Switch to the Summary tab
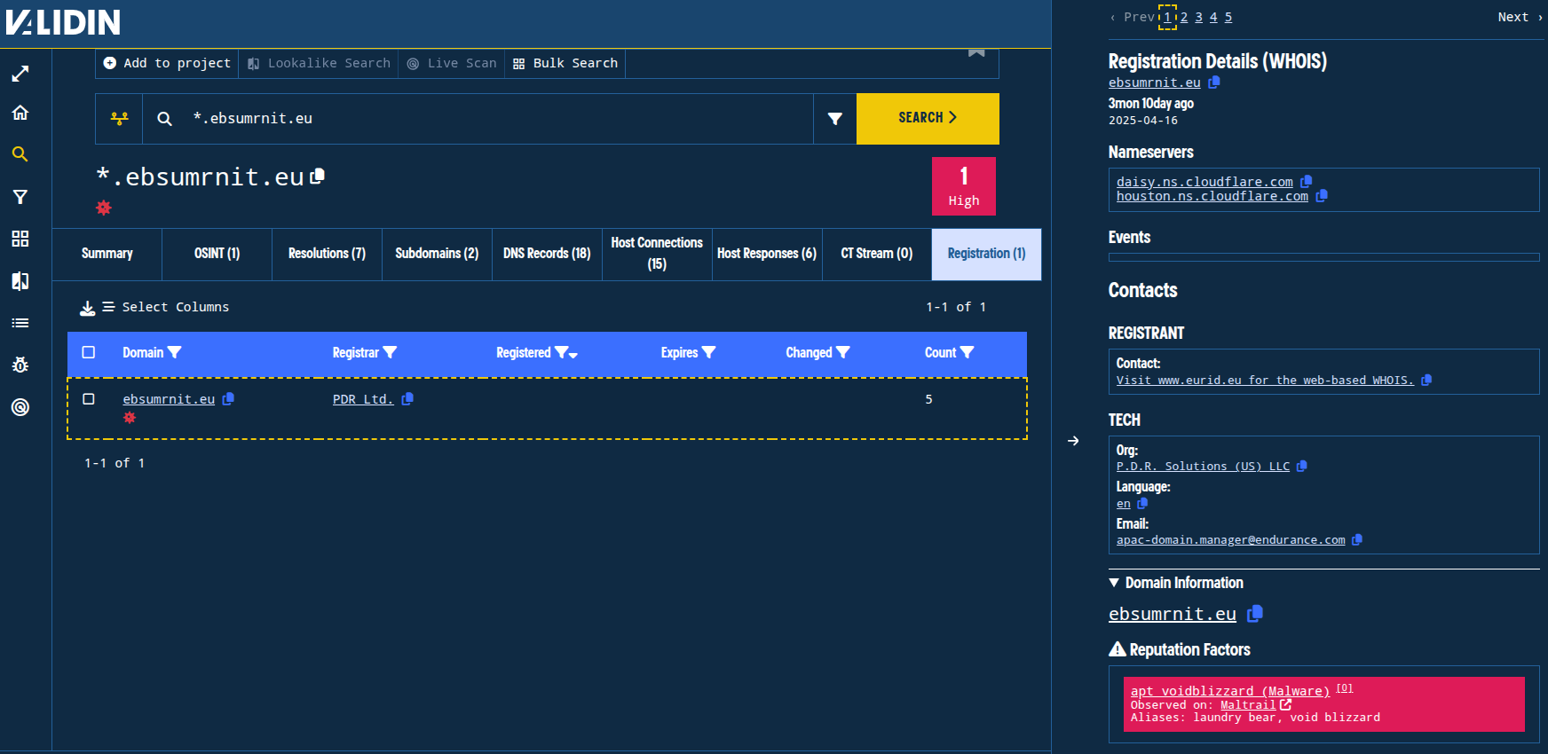The height and width of the screenshot is (754, 1548). [x=107, y=254]
